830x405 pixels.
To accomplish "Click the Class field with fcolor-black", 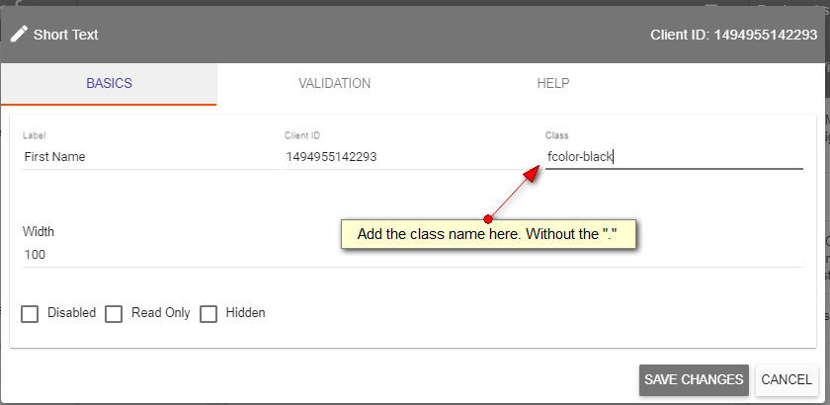I will point(674,156).
